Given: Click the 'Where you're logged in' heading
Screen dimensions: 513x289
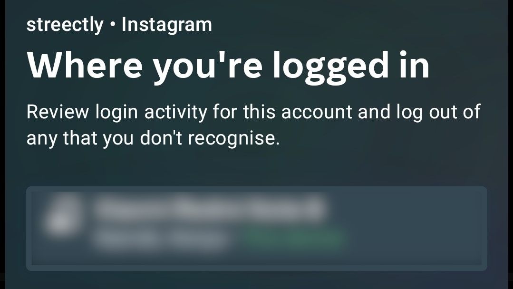Looking at the screenshot, I should click(x=228, y=67).
